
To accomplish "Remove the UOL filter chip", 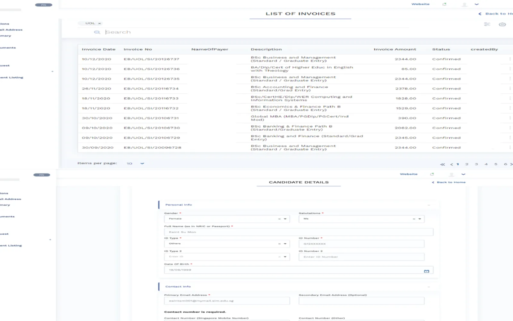I will pyautogui.click(x=99, y=23).
